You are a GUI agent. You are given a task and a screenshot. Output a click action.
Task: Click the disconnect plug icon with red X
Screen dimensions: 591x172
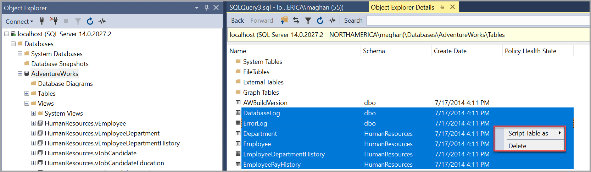[x=54, y=21]
